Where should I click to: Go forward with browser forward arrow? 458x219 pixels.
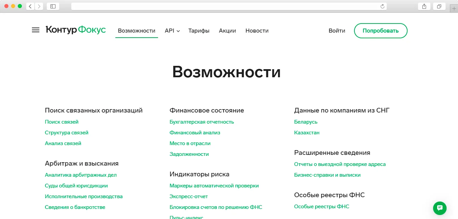tap(39, 6)
